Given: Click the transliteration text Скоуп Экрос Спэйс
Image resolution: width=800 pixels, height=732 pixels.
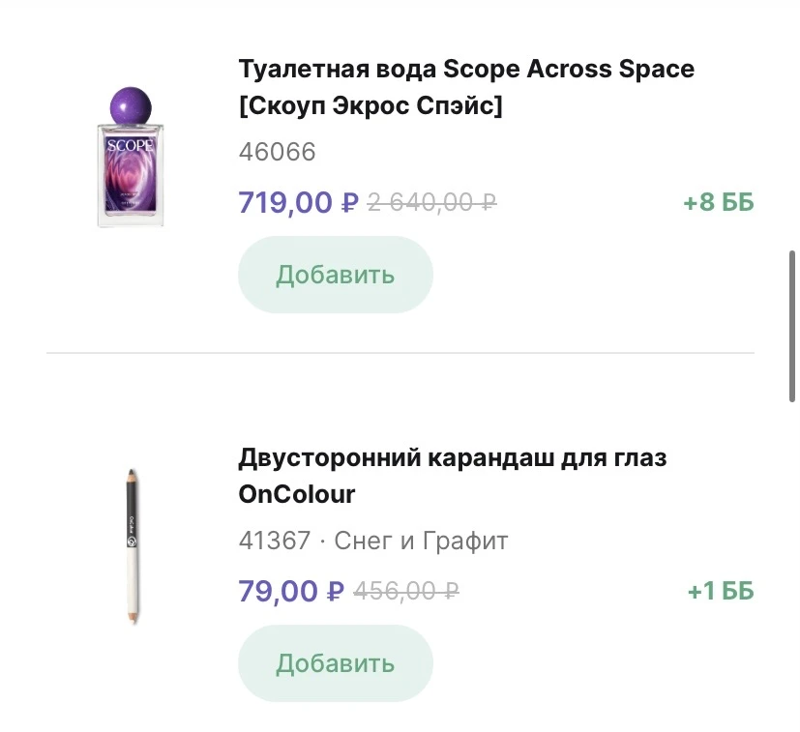Looking at the screenshot, I should point(370,105).
